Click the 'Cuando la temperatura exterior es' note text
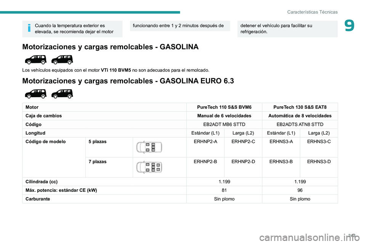 [70, 26]
